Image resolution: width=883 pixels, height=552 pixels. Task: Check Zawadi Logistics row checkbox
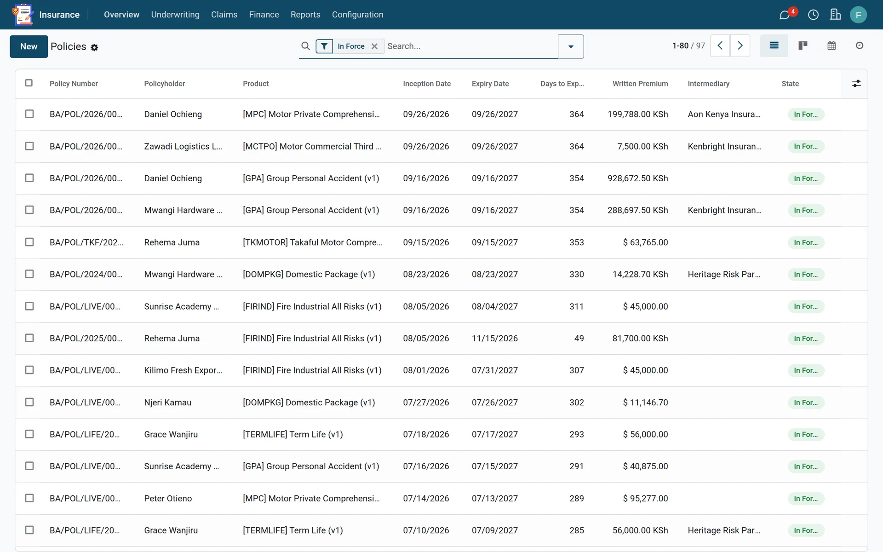point(29,146)
